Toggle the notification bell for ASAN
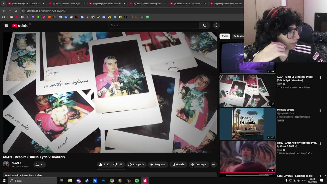Screen dimensions: 327x184 [37, 165]
